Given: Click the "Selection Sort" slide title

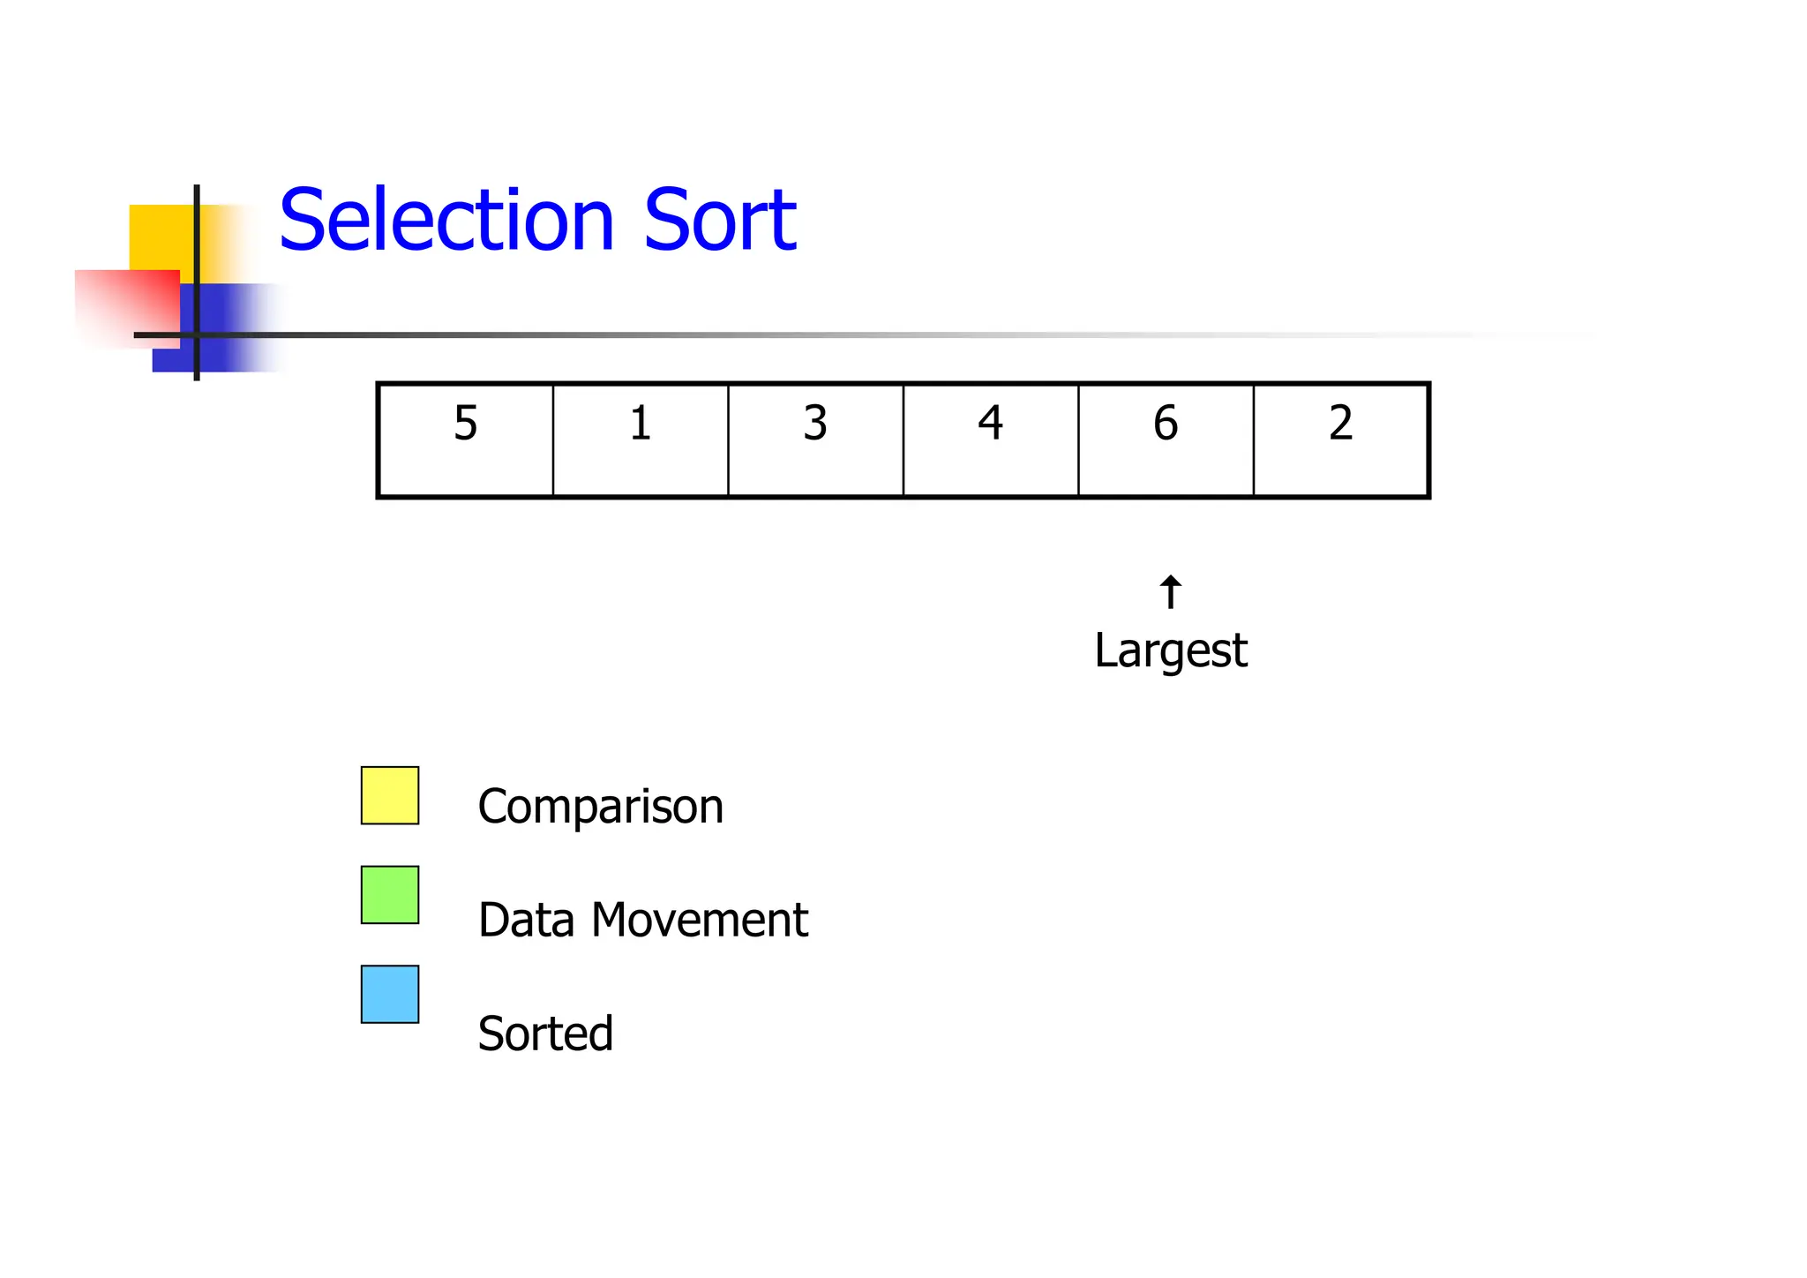Looking at the screenshot, I should (537, 221).
